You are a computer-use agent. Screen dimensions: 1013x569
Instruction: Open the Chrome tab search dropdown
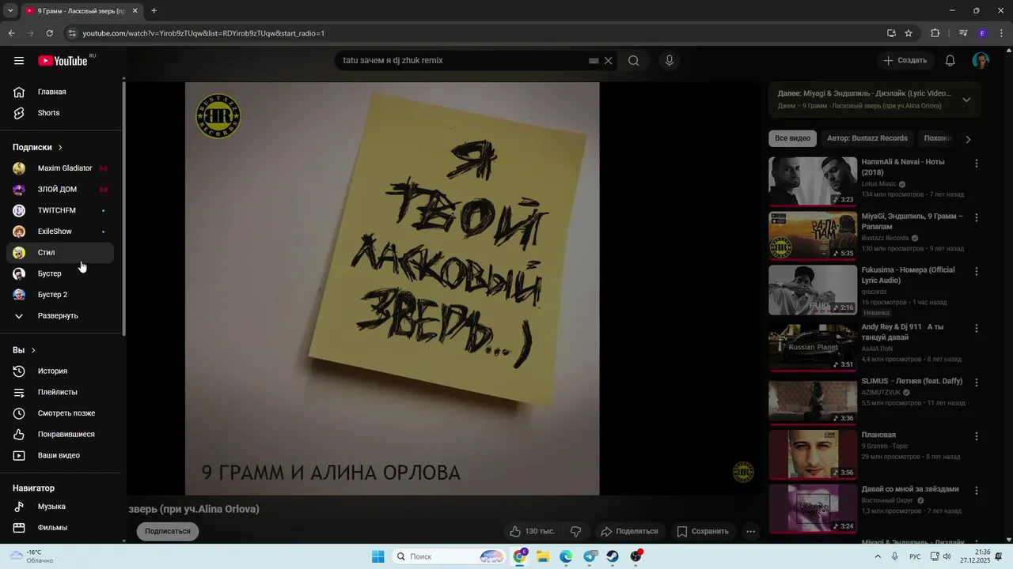(x=10, y=11)
